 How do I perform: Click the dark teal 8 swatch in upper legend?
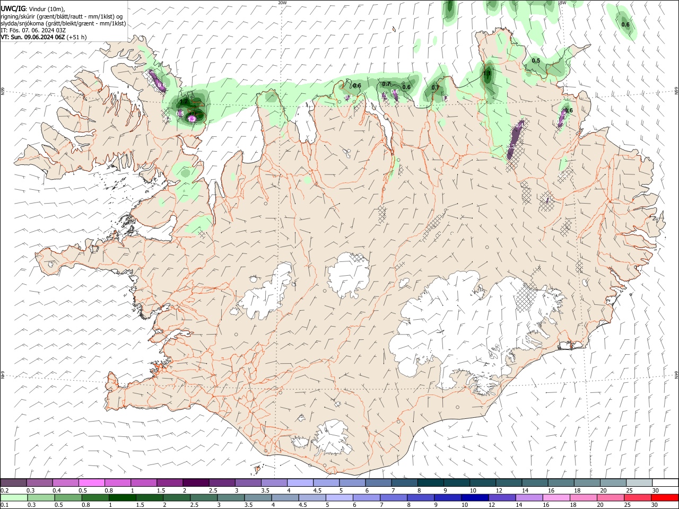pyautogui.click(x=430, y=483)
